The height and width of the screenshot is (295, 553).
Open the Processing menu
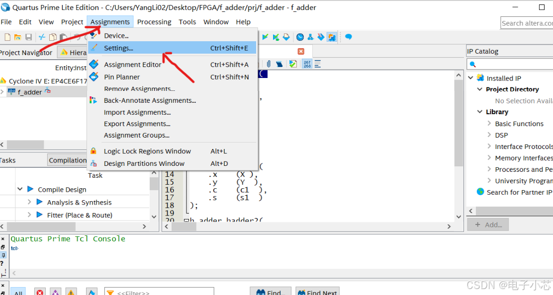click(154, 22)
